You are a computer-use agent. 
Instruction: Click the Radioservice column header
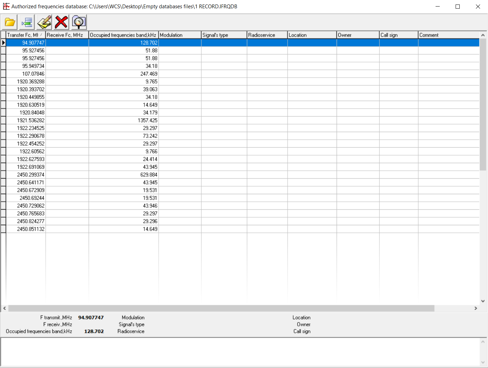pos(267,35)
